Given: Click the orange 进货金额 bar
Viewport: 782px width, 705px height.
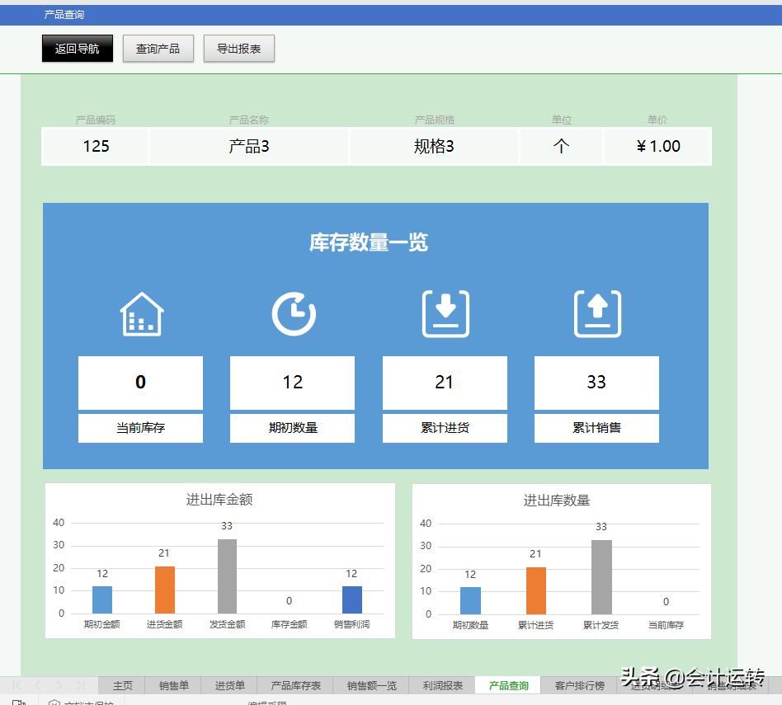Looking at the screenshot, I should 165,590.
